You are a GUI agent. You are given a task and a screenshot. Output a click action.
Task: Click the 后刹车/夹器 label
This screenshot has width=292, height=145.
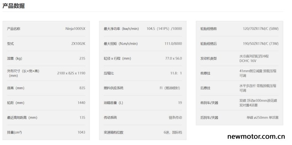tap(209, 118)
